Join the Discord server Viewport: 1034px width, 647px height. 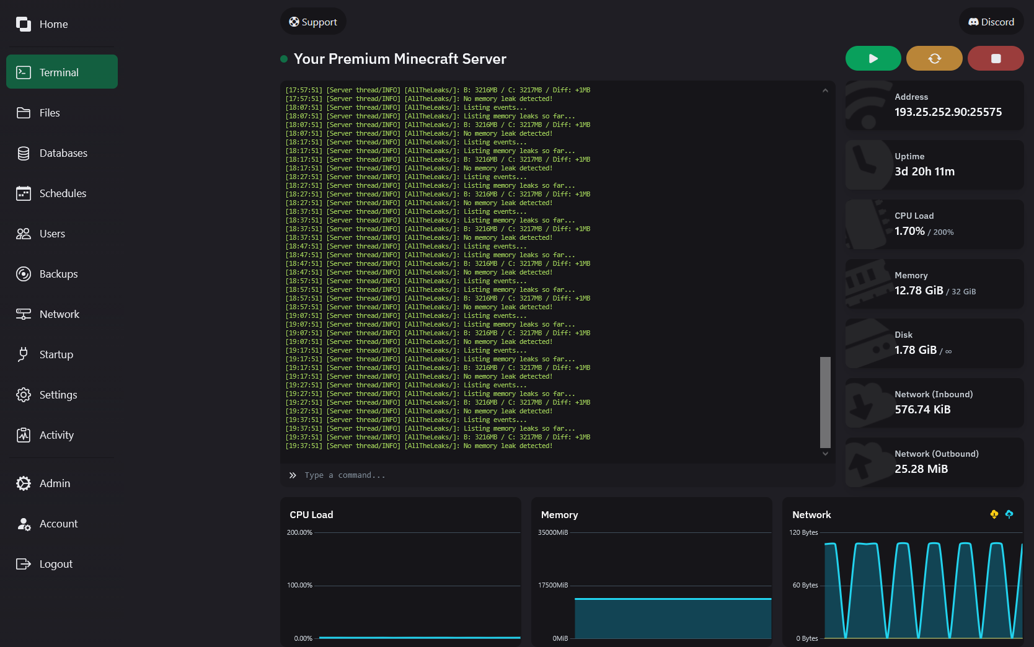tap(991, 21)
